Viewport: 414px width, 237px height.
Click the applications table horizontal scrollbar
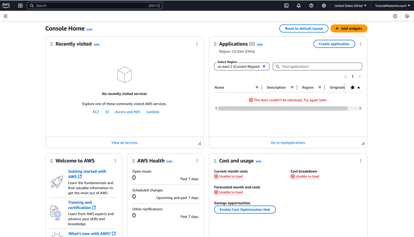283,108
